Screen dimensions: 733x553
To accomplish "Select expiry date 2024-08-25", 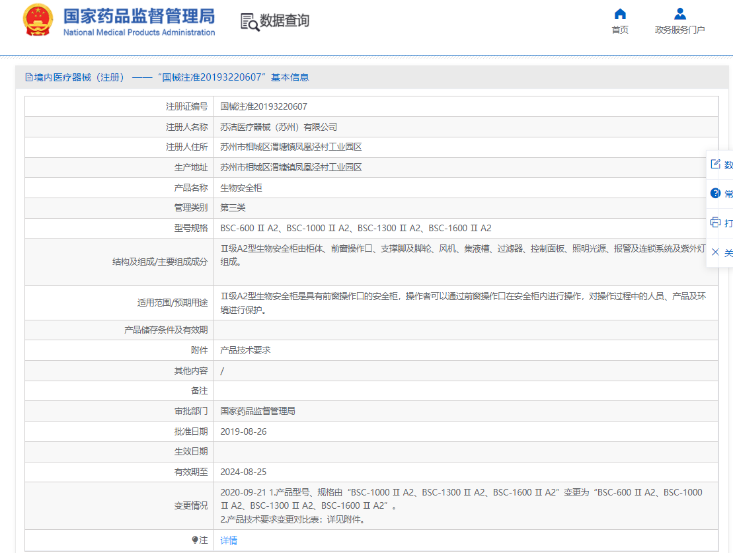I will [243, 472].
